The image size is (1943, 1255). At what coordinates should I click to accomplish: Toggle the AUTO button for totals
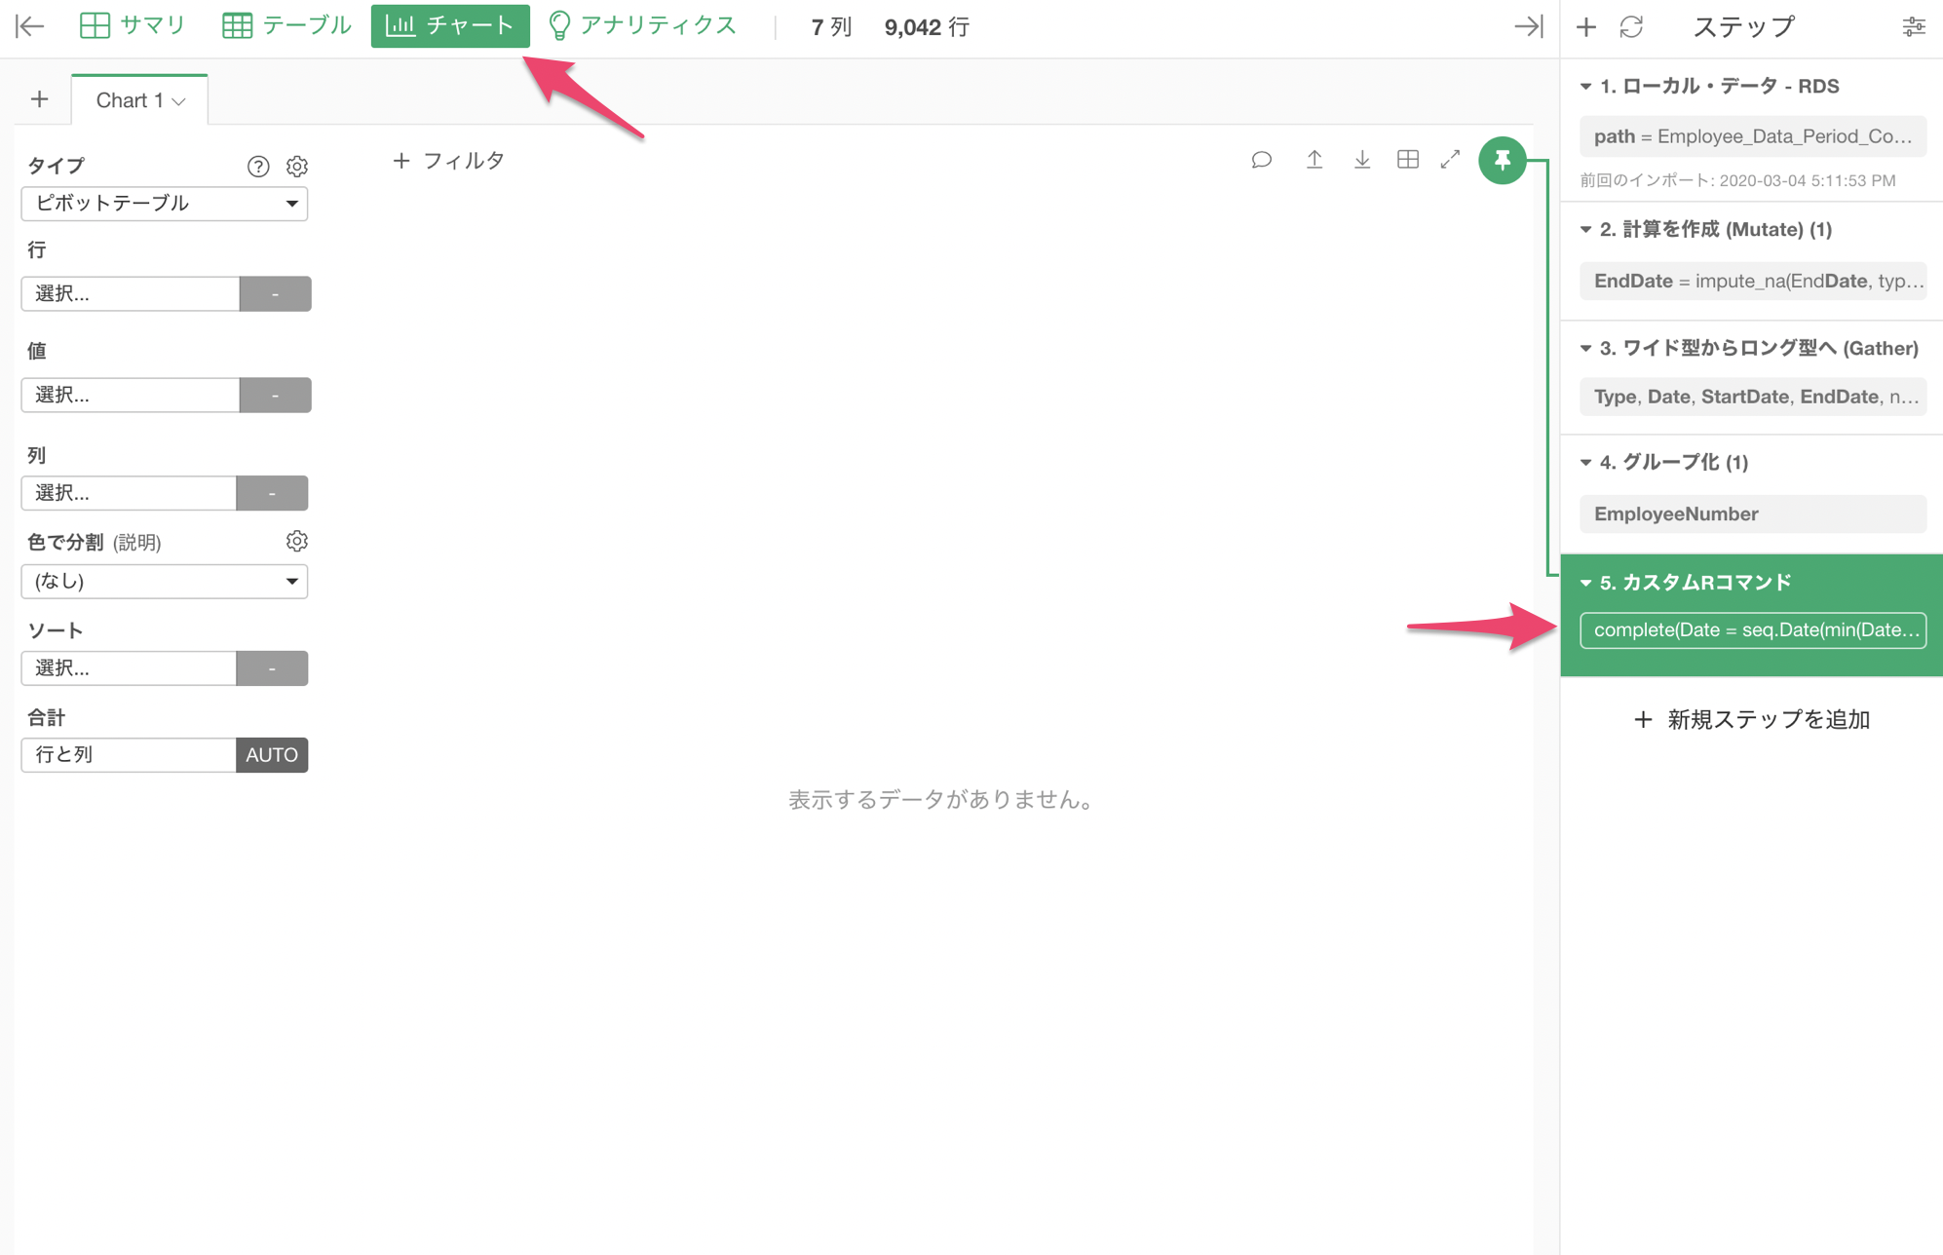pyautogui.click(x=272, y=755)
